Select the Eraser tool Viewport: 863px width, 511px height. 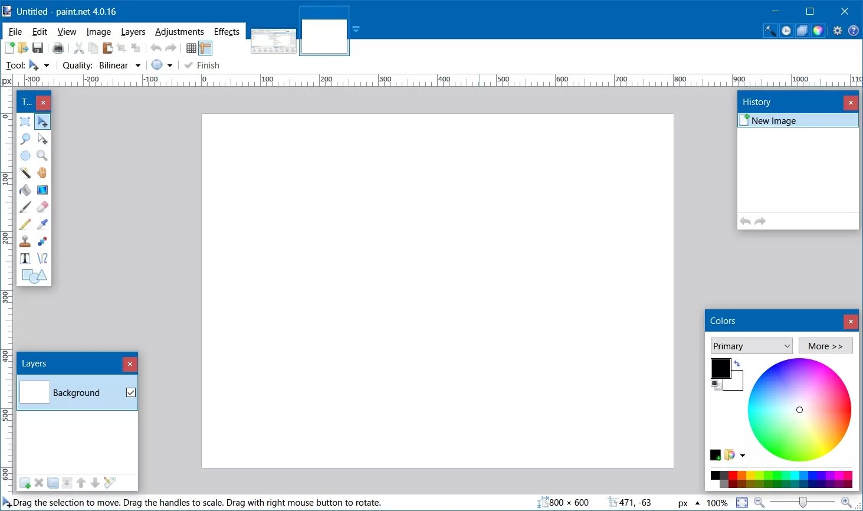pyautogui.click(x=42, y=207)
